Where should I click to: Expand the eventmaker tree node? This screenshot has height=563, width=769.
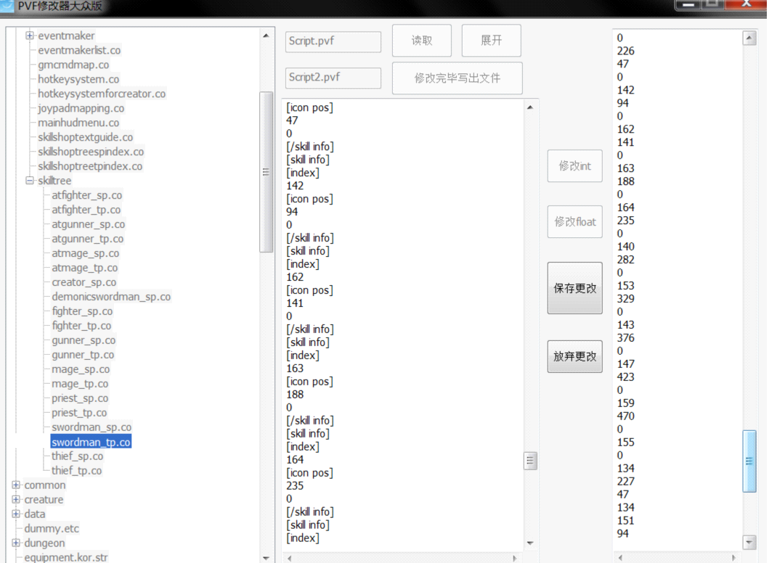(x=30, y=36)
